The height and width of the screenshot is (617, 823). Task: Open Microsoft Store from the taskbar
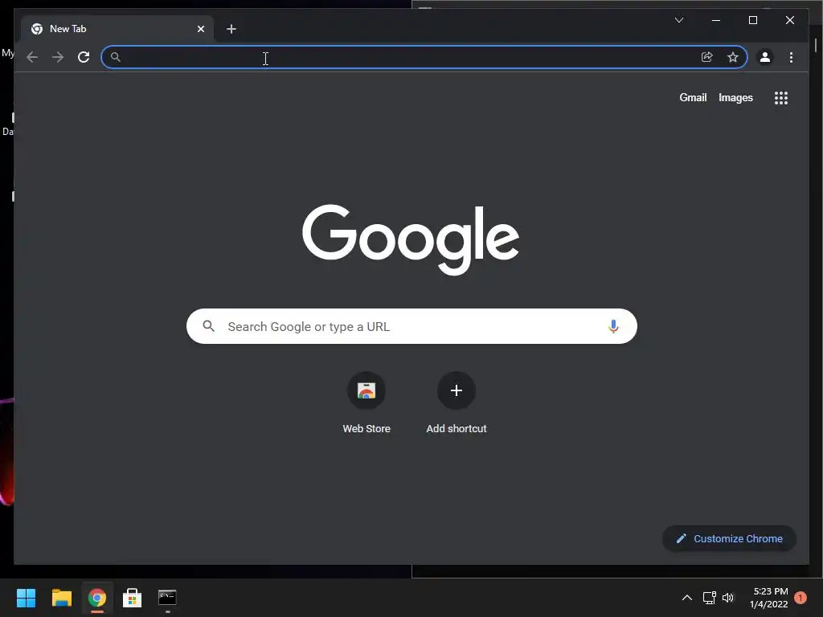132,598
